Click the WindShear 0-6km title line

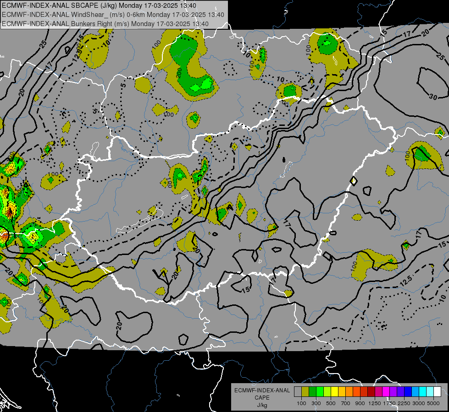tap(113, 15)
